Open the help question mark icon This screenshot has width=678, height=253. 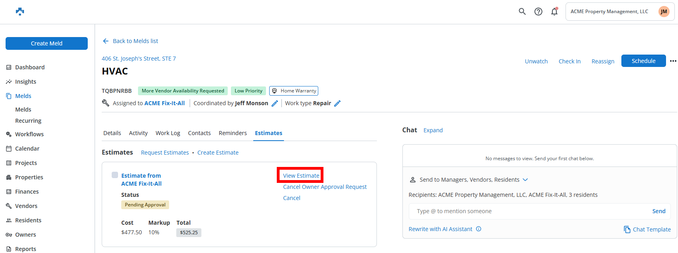tap(538, 12)
